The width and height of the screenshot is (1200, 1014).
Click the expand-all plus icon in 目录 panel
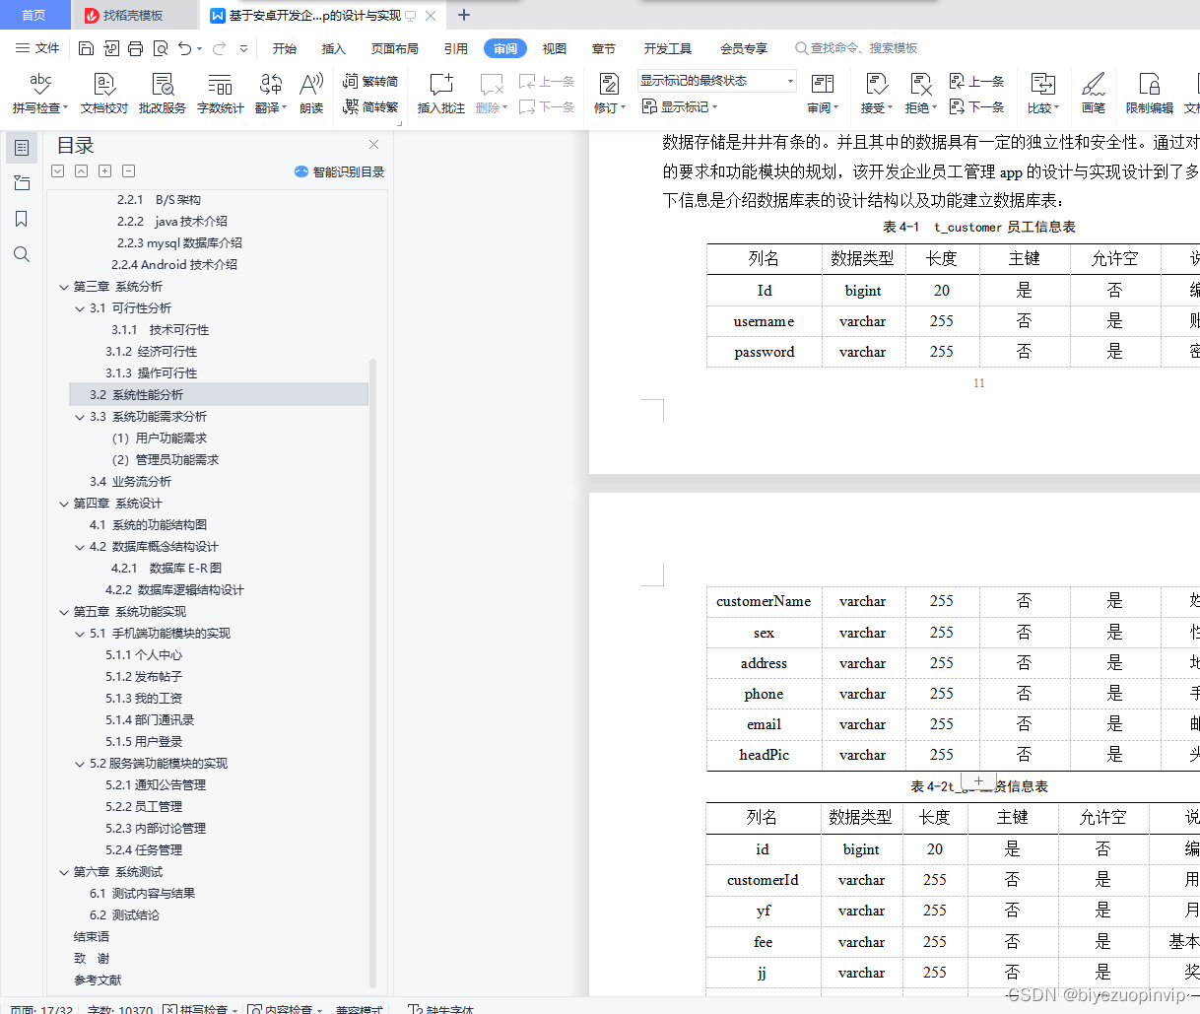click(104, 171)
